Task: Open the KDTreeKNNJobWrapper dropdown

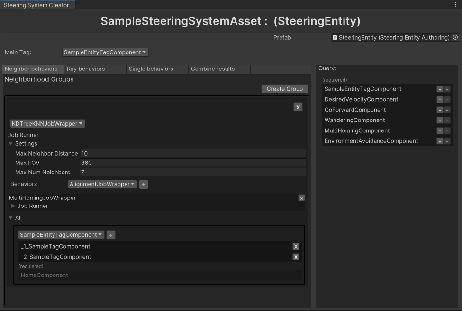Action: click(x=47, y=124)
